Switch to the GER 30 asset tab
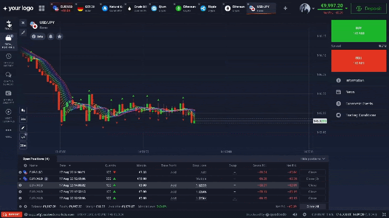 pyautogui.click(x=86, y=8)
